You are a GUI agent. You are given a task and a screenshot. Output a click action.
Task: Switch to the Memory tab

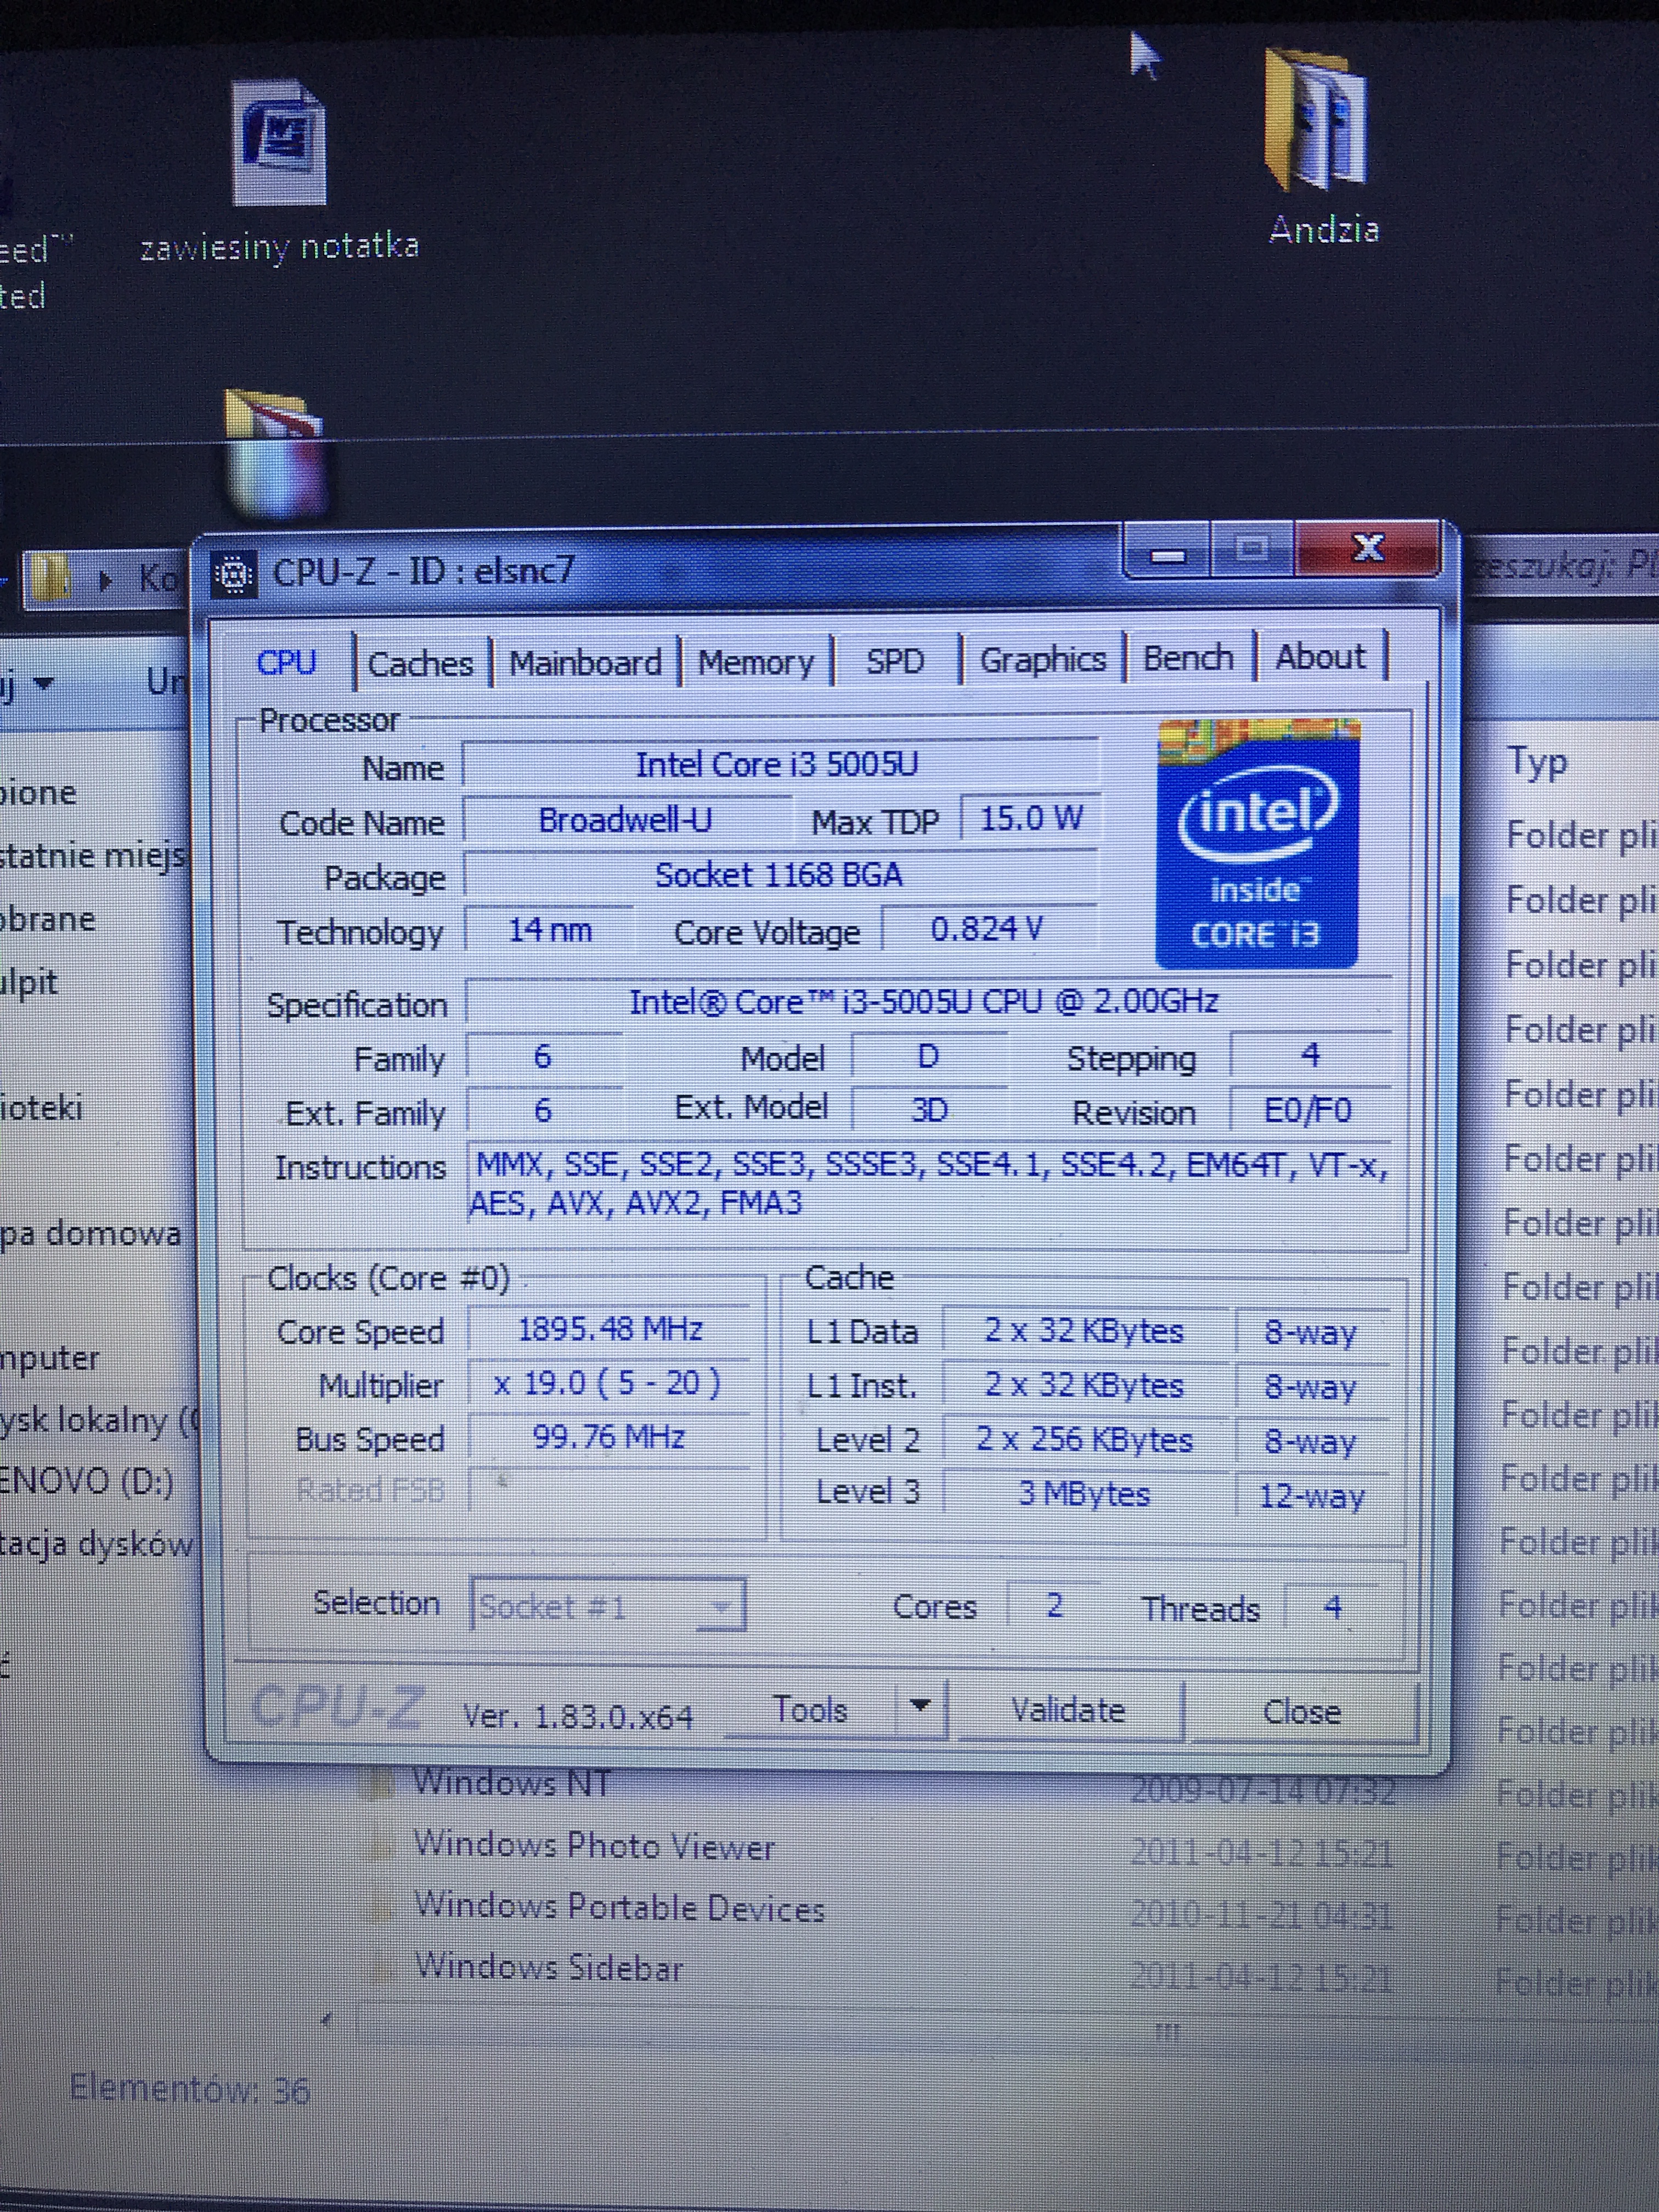(x=756, y=662)
